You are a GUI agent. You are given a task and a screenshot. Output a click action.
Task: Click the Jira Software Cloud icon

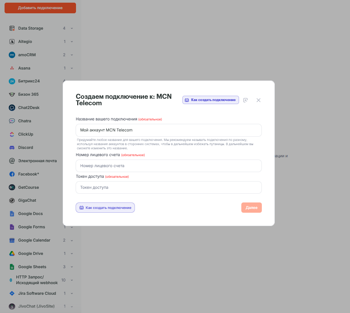[x=12, y=293]
